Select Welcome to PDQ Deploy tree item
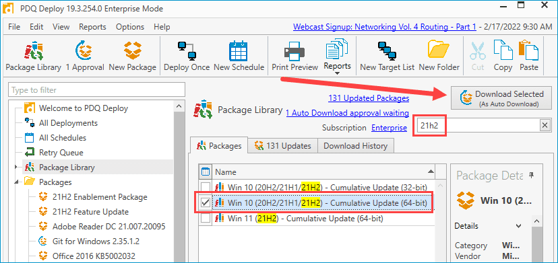Viewport: 558px width, 263px height. [84, 108]
